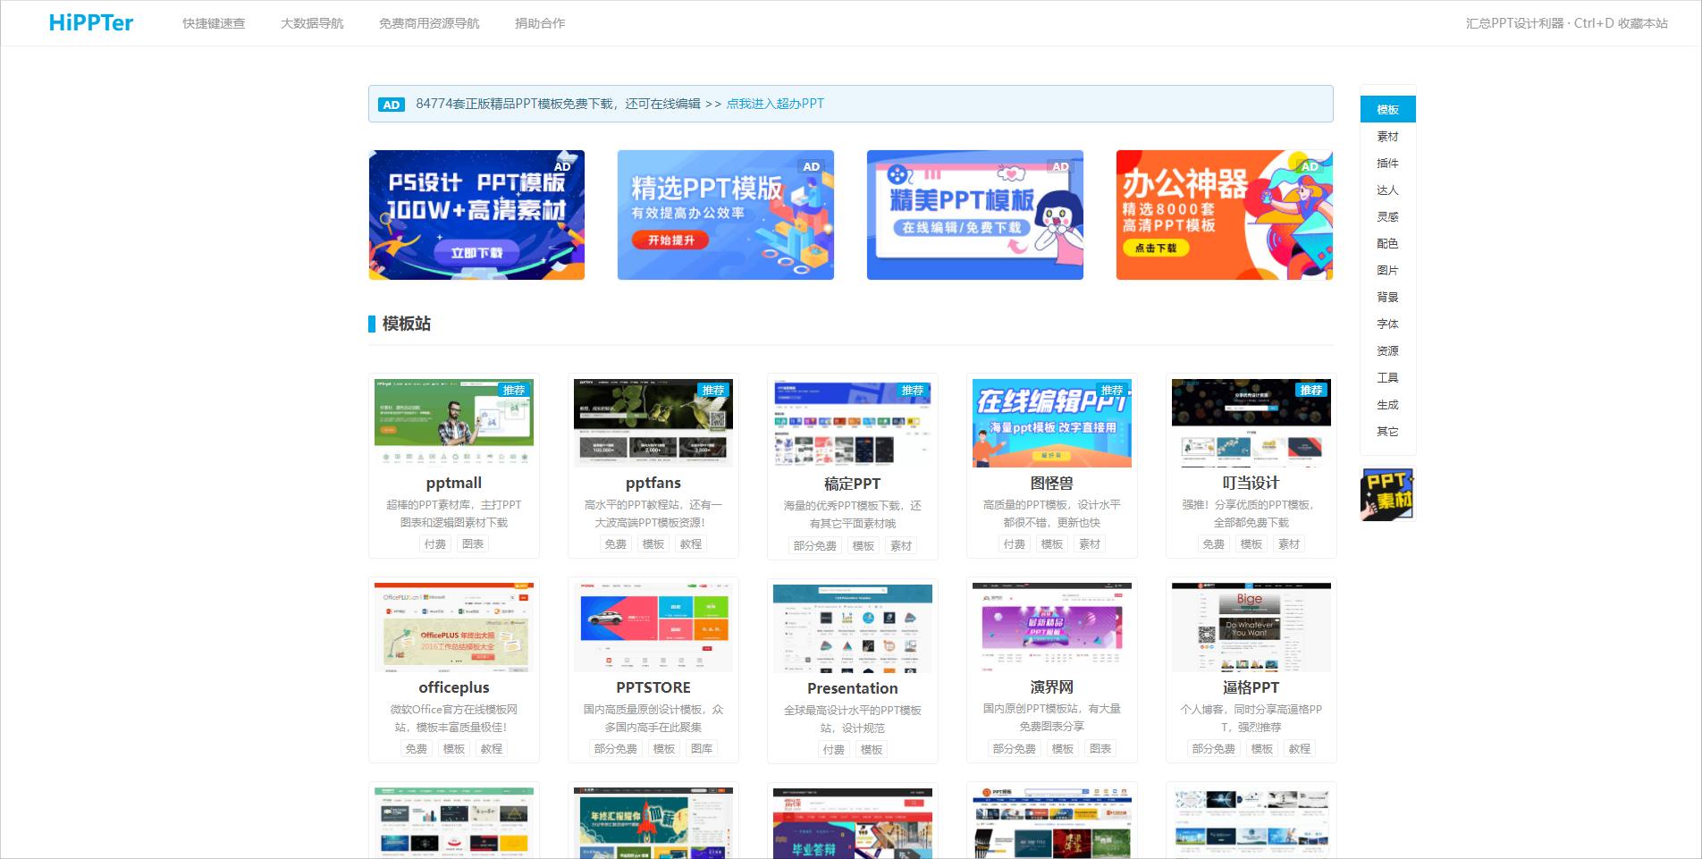Select the 工具 category in the sidebar
The height and width of the screenshot is (859, 1702).
(1386, 377)
